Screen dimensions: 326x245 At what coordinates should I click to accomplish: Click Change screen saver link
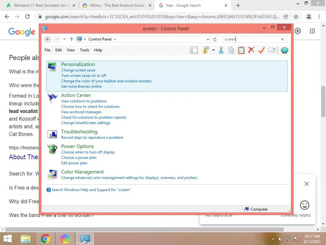point(78,70)
